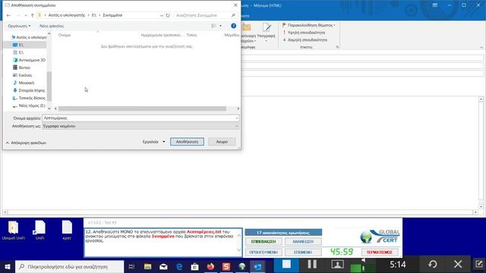Select Αυτός ο υπολογιστής in navigation tree

[29, 37]
